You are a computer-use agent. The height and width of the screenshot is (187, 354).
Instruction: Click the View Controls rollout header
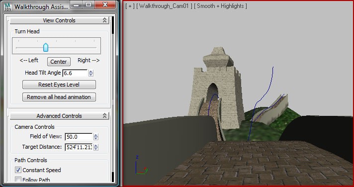point(59,20)
